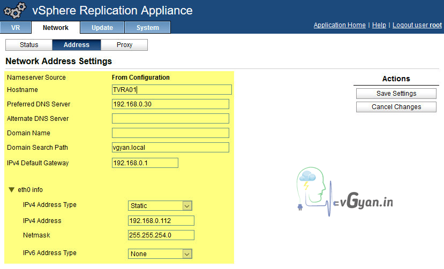
Task: Click the IPv6 Address Type label
Action: pyautogui.click(x=50, y=253)
